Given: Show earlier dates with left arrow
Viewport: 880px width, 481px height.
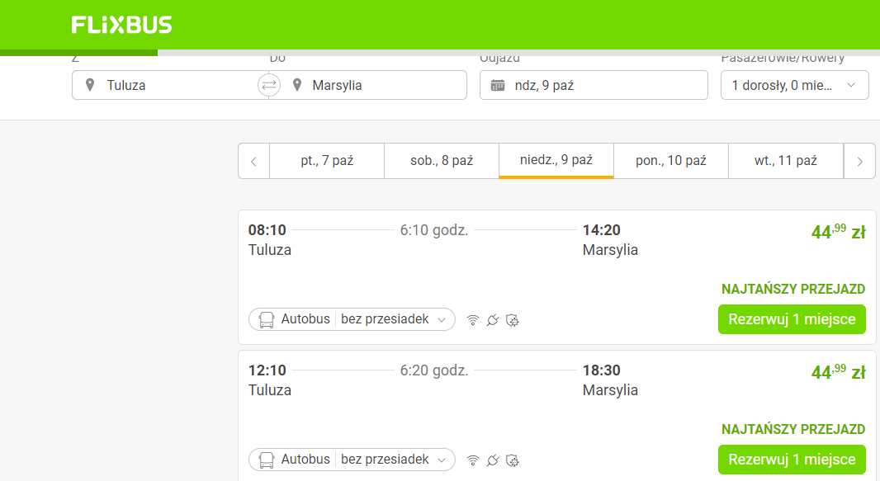Looking at the screenshot, I should [253, 162].
